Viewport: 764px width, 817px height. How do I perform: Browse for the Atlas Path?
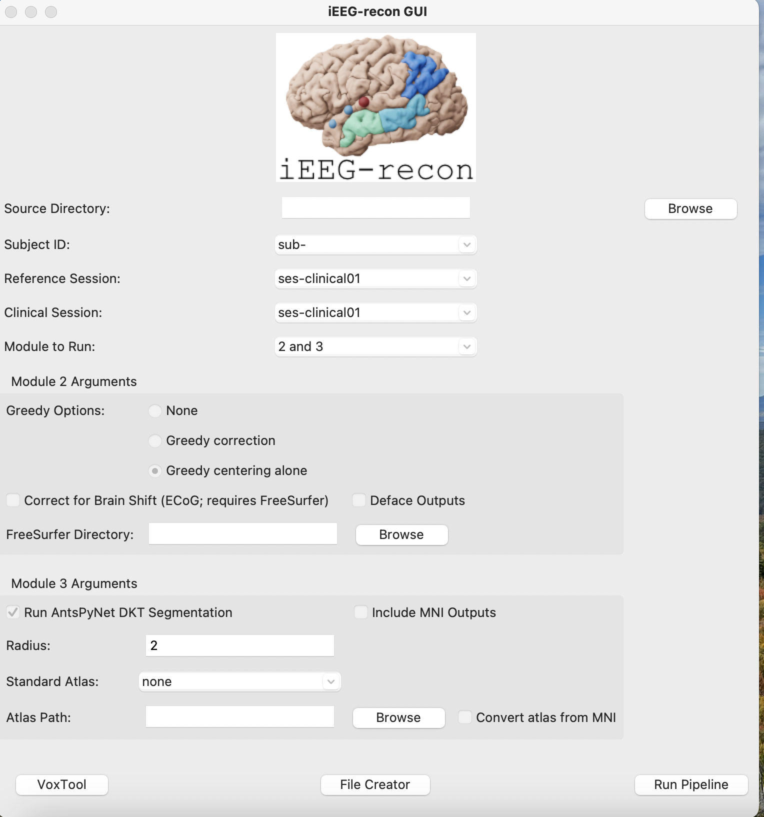tap(398, 717)
